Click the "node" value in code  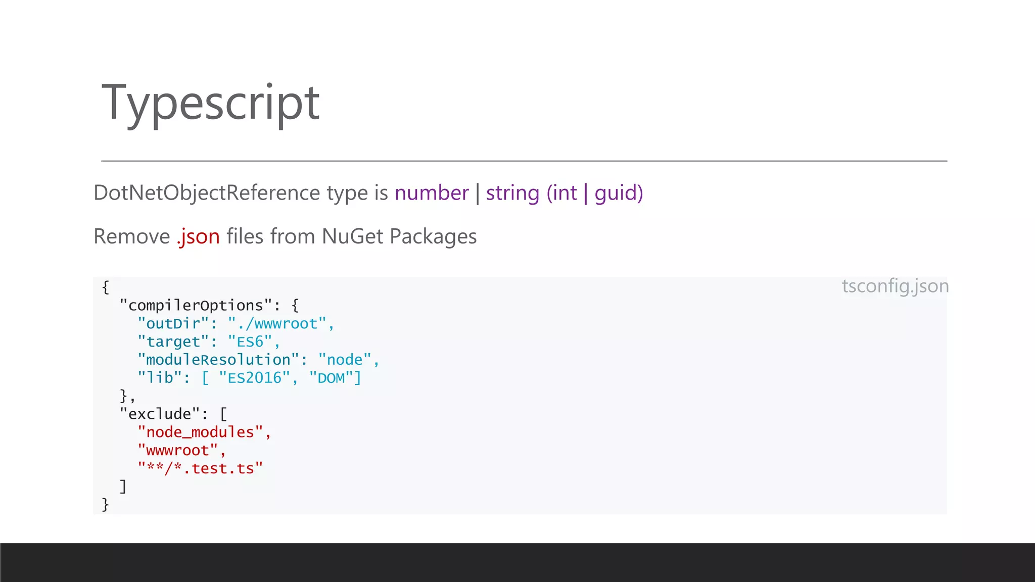(x=345, y=360)
